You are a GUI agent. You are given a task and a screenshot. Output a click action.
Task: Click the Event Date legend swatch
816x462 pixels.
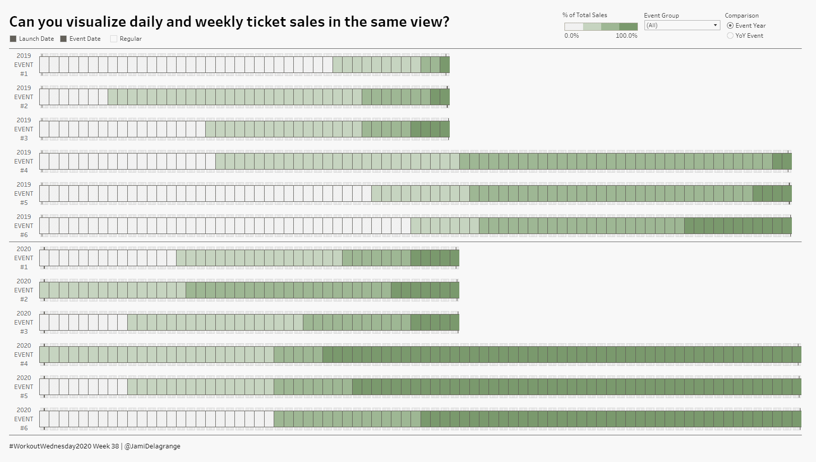point(63,39)
